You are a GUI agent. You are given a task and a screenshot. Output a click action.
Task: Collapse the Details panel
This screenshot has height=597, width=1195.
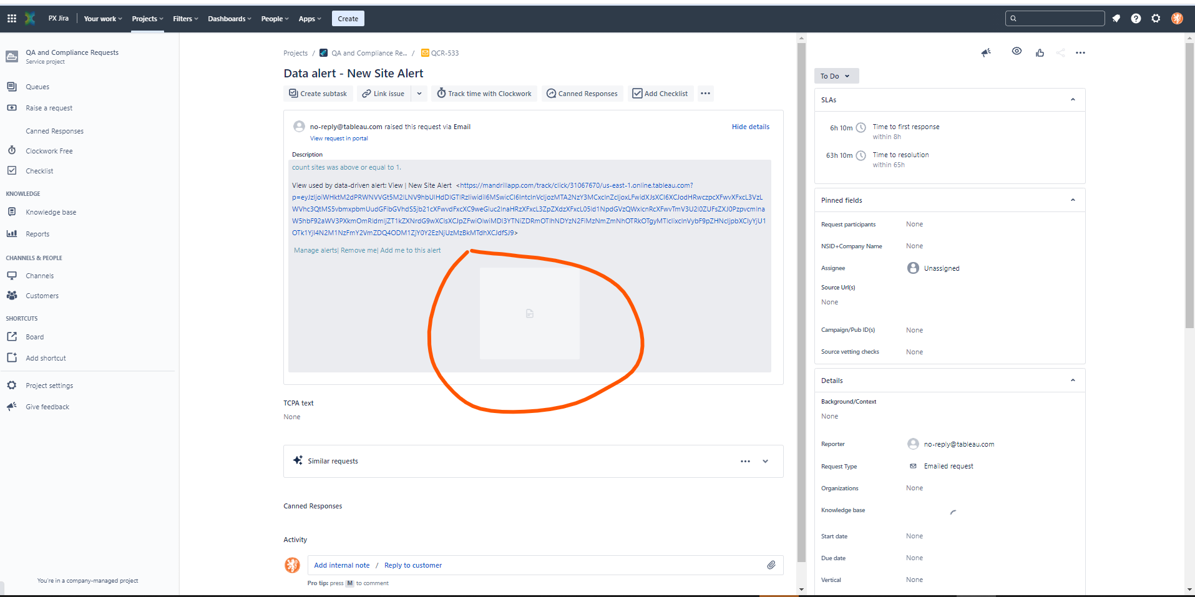(x=1073, y=381)
